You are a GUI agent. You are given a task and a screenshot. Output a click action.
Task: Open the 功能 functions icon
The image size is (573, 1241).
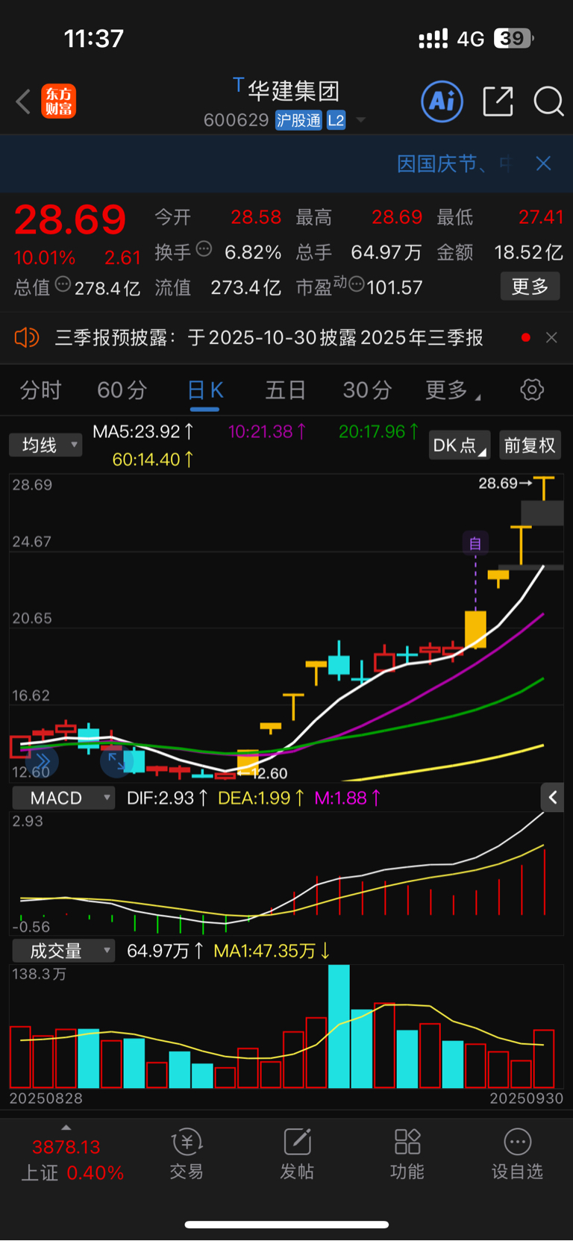pyautogui.click(x=407, y=1154)
